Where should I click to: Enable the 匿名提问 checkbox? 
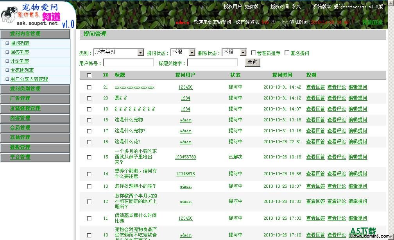(287, 53)
